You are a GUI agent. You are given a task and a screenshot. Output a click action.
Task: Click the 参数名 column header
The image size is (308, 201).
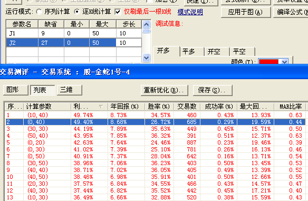[x=22, y=24]
